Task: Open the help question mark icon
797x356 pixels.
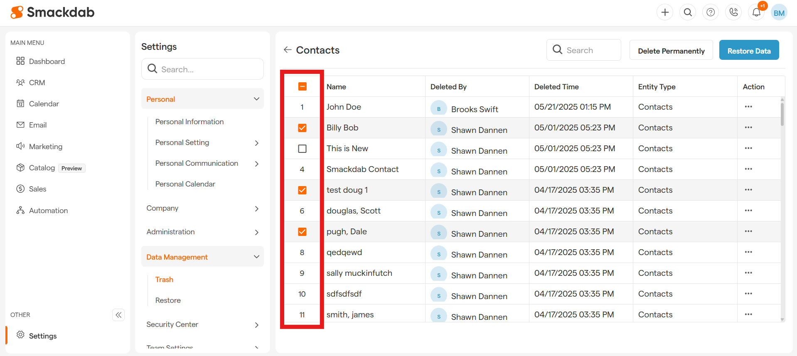Action: [711, 12]
